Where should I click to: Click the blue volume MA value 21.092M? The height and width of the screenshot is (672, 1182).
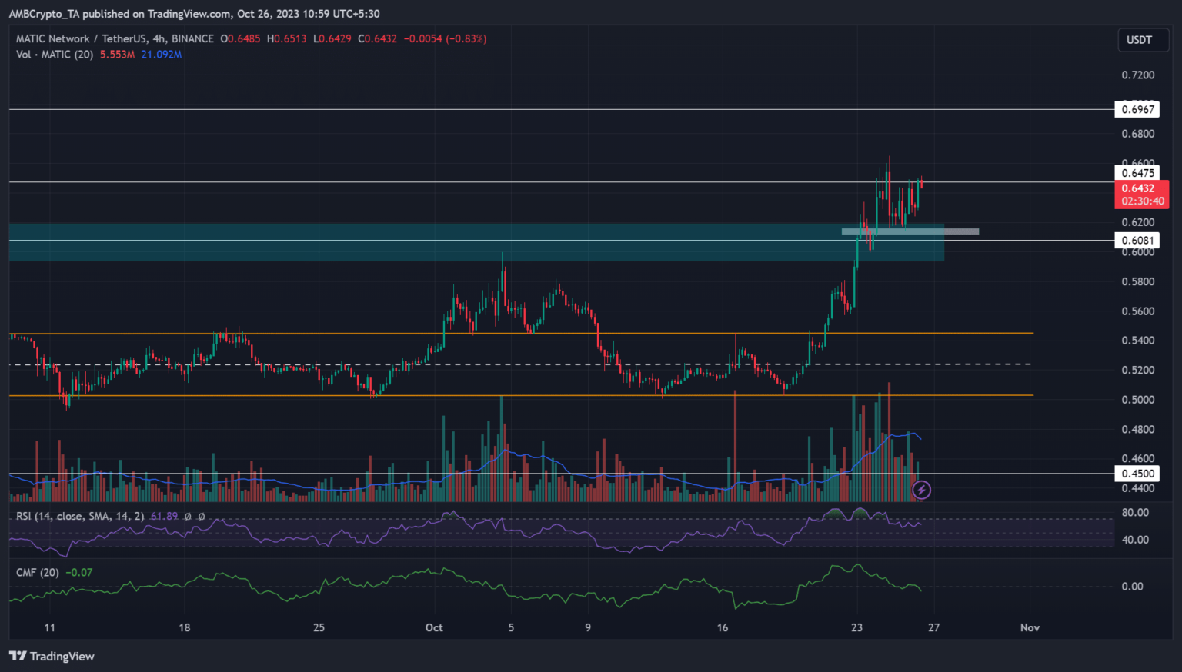(162, 55)
